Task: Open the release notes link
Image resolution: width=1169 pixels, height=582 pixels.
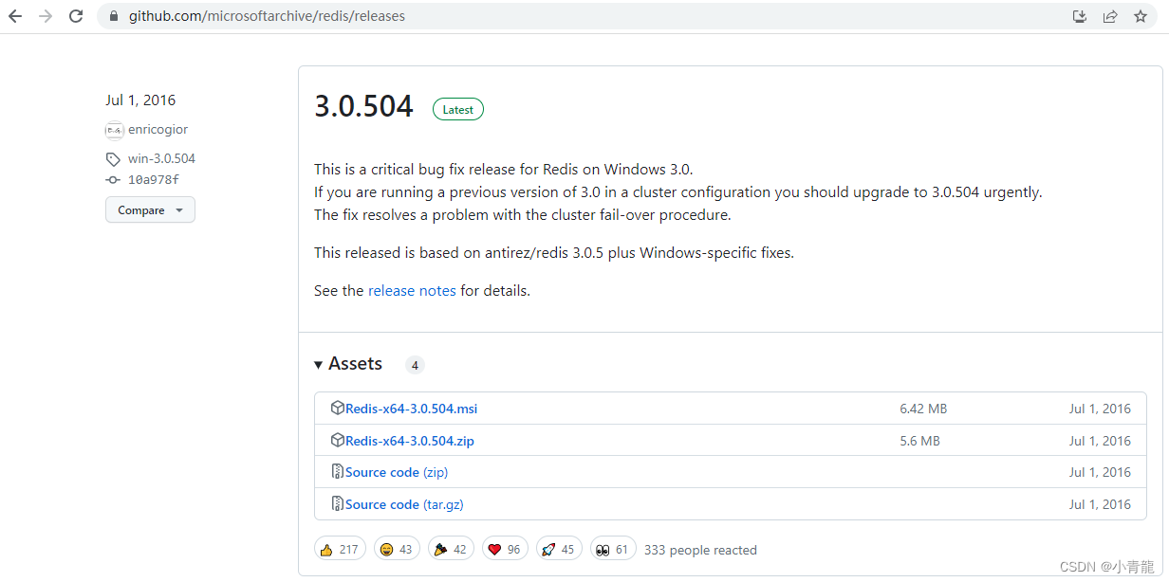Action: pyautogui.click(x=412, y=291)
